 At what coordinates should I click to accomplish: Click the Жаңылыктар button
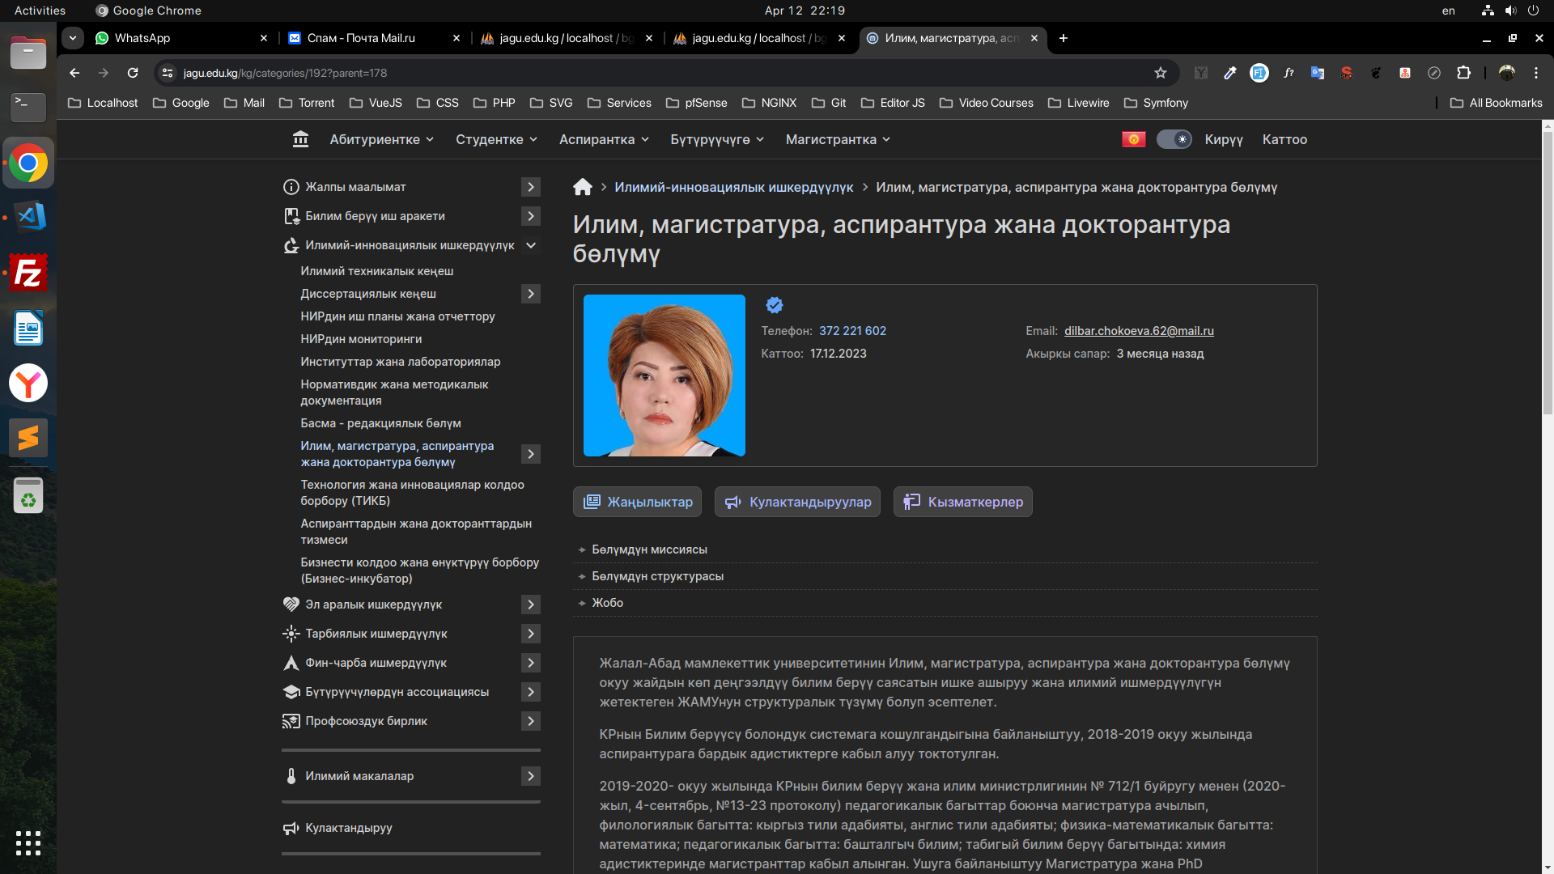point(637,502)
